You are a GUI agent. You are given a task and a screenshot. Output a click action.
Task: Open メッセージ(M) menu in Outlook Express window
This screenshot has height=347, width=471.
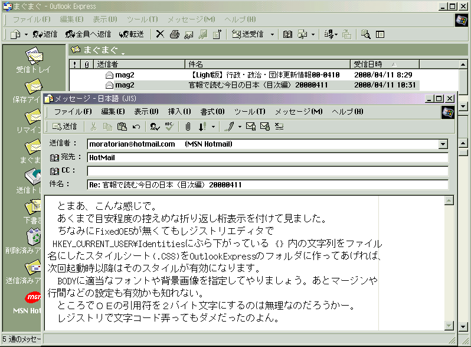pos(191,20)
